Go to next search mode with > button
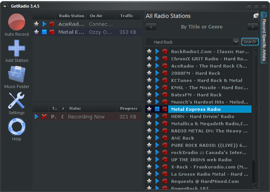 point(253,27)
